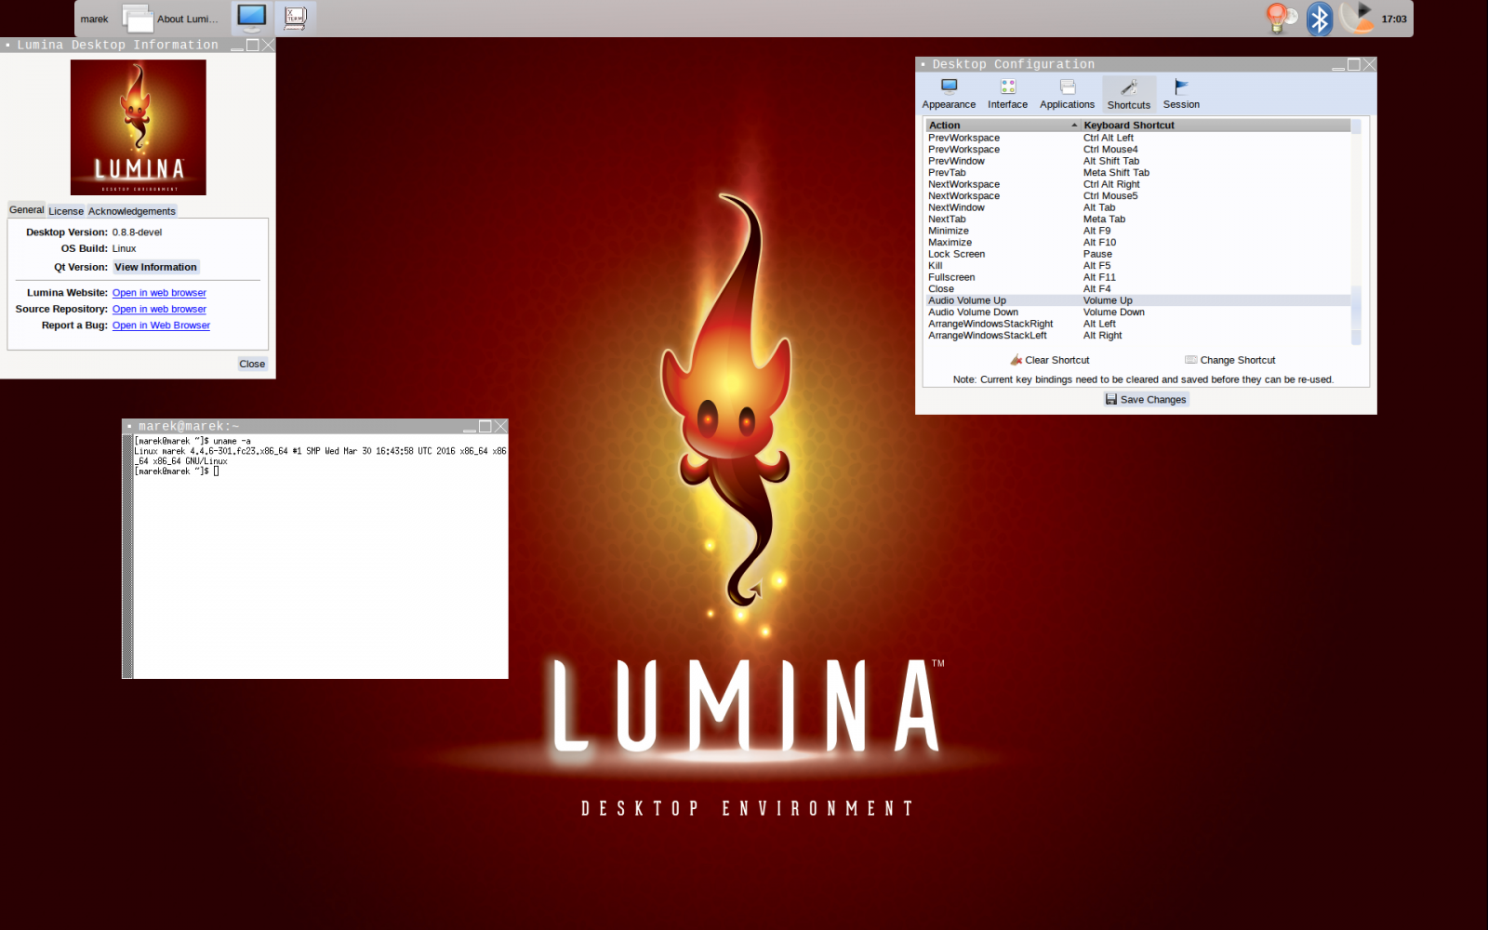The width and height of the screenshot is (1488, 930).
Task: Click Change Shortcut button
Action: coord(1229,360)
